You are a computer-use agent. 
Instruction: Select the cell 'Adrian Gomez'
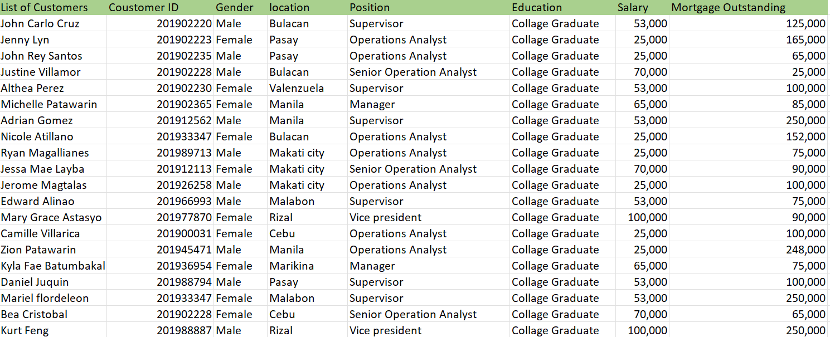53,120
